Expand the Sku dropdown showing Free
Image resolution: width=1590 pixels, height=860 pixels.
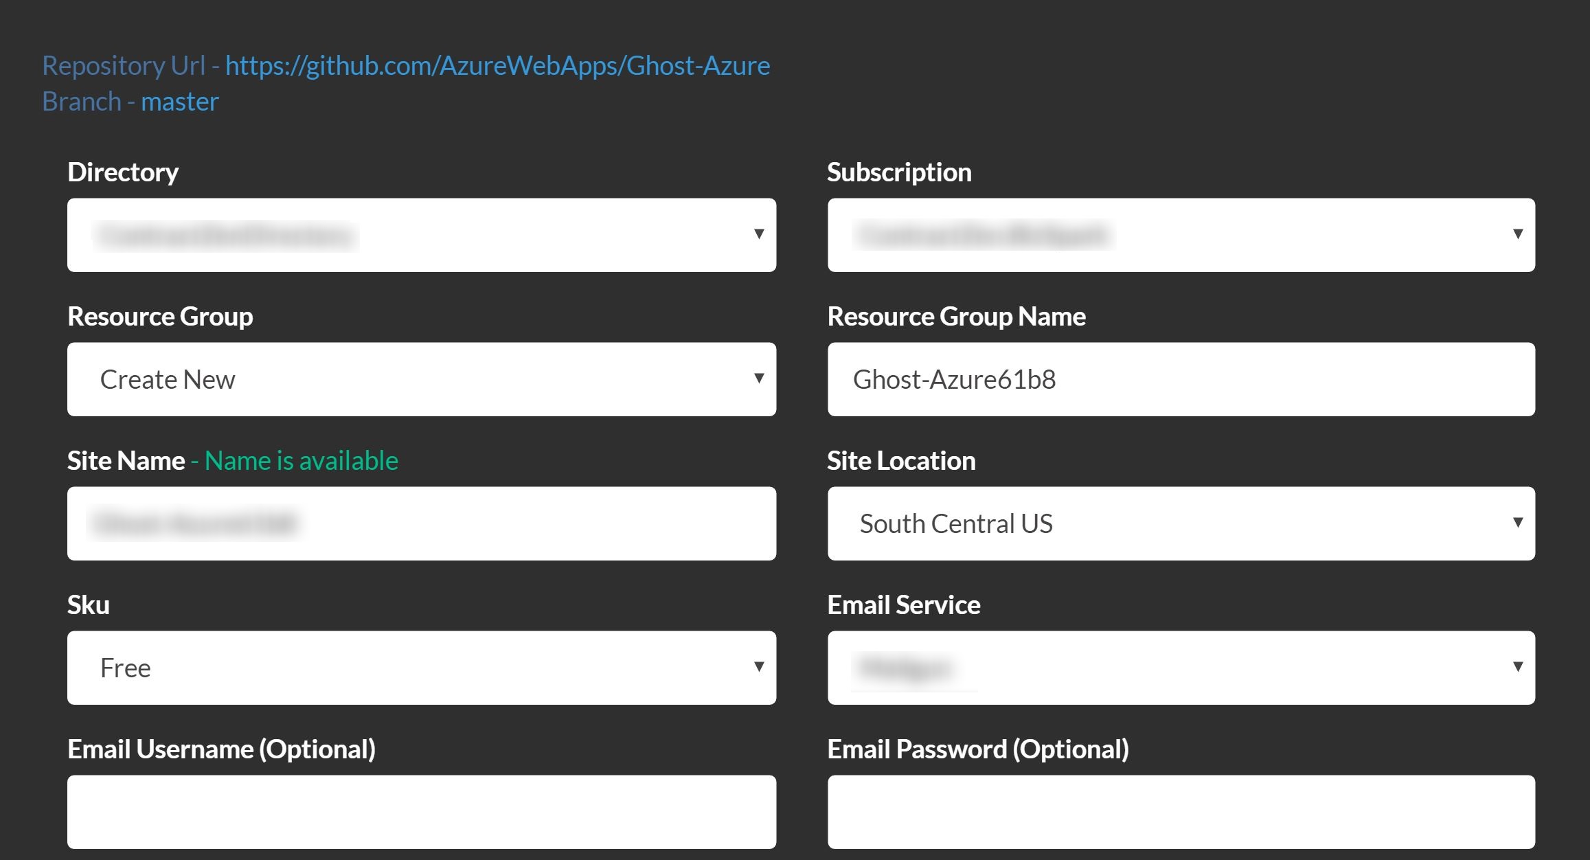point(422,668)
